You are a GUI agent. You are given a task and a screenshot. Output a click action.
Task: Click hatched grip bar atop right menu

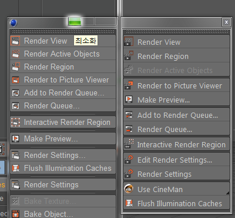tap(177, 32)
